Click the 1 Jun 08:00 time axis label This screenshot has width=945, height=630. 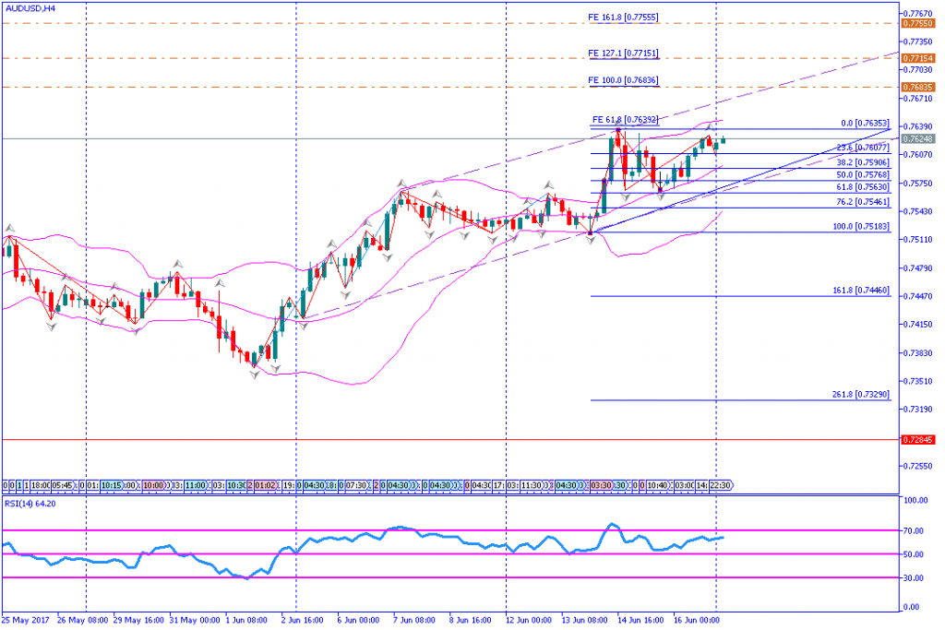246,620
